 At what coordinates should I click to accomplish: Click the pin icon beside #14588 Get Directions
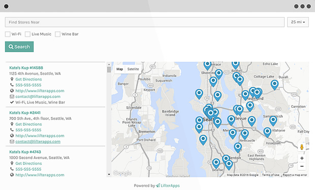click(x=12, y=79)
